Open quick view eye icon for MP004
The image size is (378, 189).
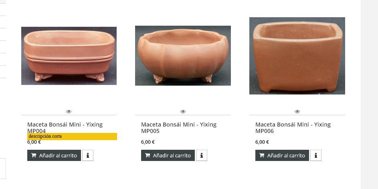click(x=69, y=111)
